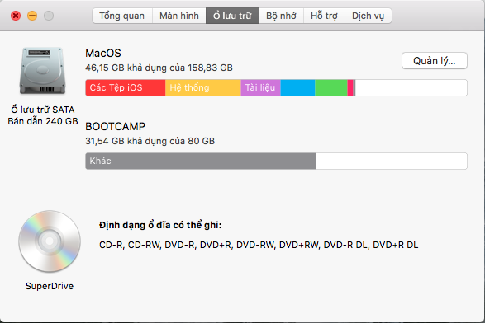This screenshot has height=323, width=485.
Task: Click the purple Tài liệu storage segment
Action: [261, 87]
